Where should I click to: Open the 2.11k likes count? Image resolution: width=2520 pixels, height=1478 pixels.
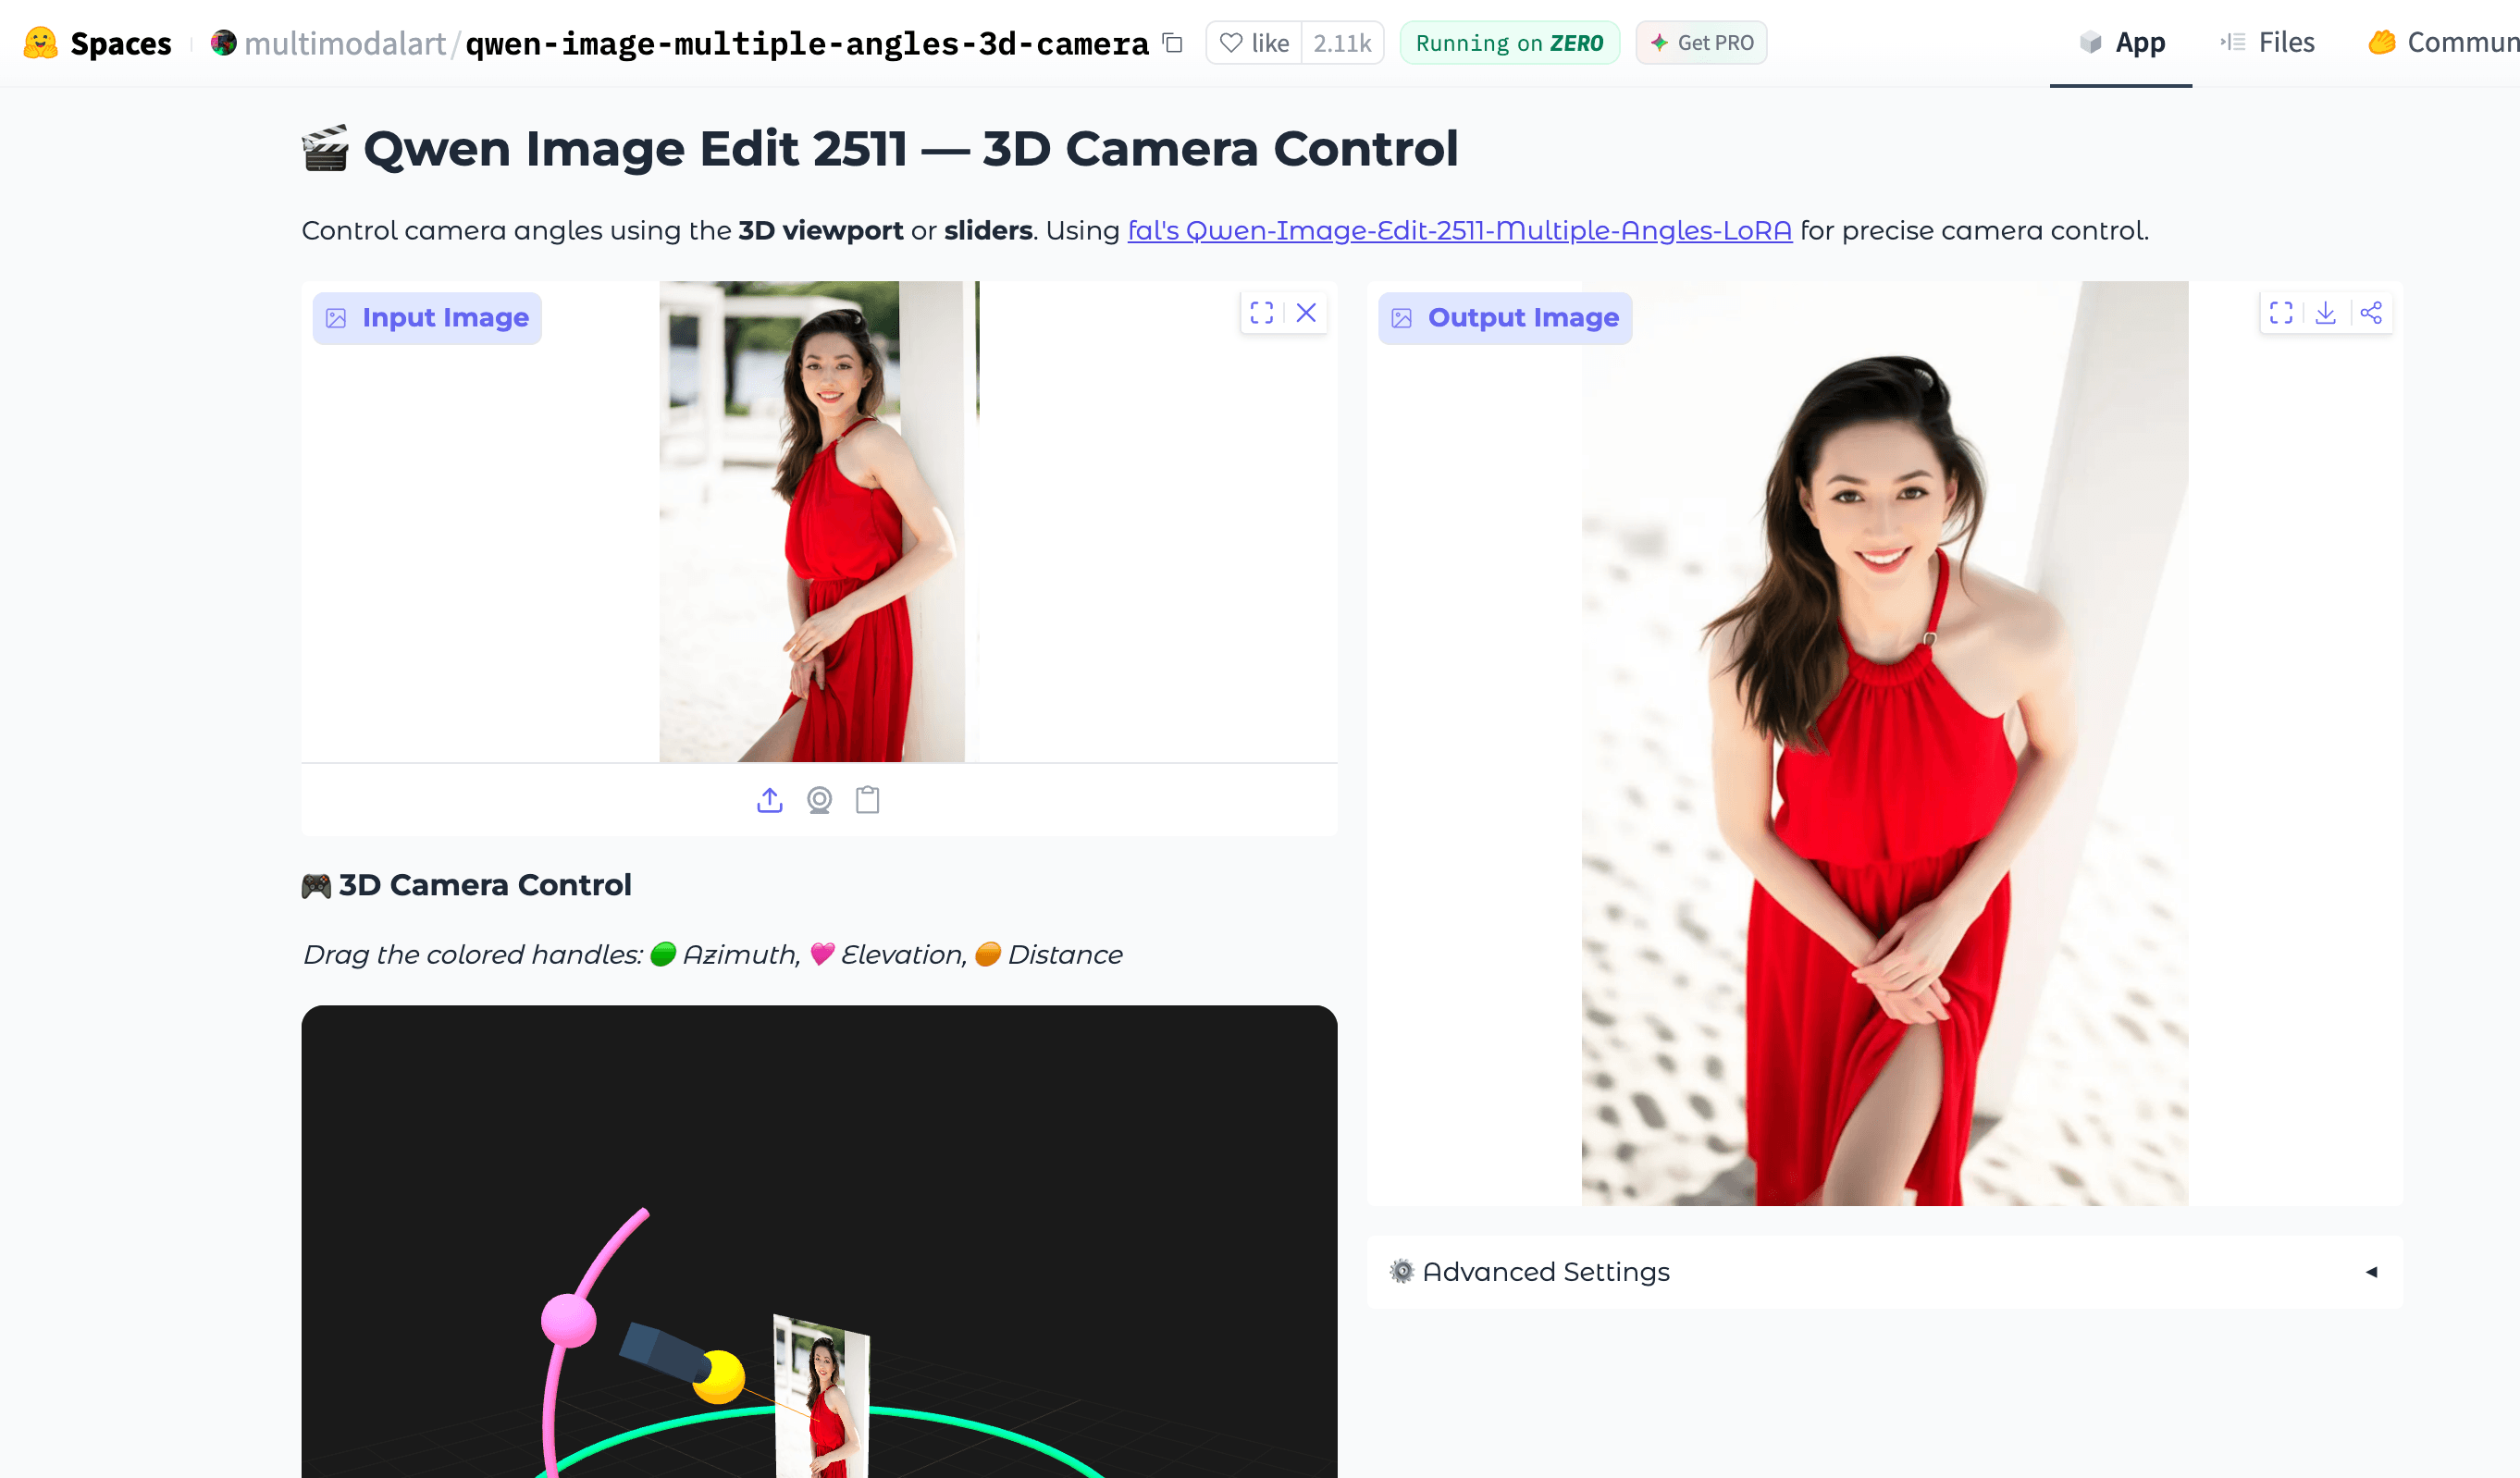click(x=1342, y=43)
